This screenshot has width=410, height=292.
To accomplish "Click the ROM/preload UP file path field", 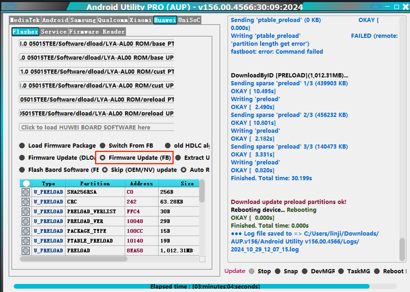I will click(97, 113).
